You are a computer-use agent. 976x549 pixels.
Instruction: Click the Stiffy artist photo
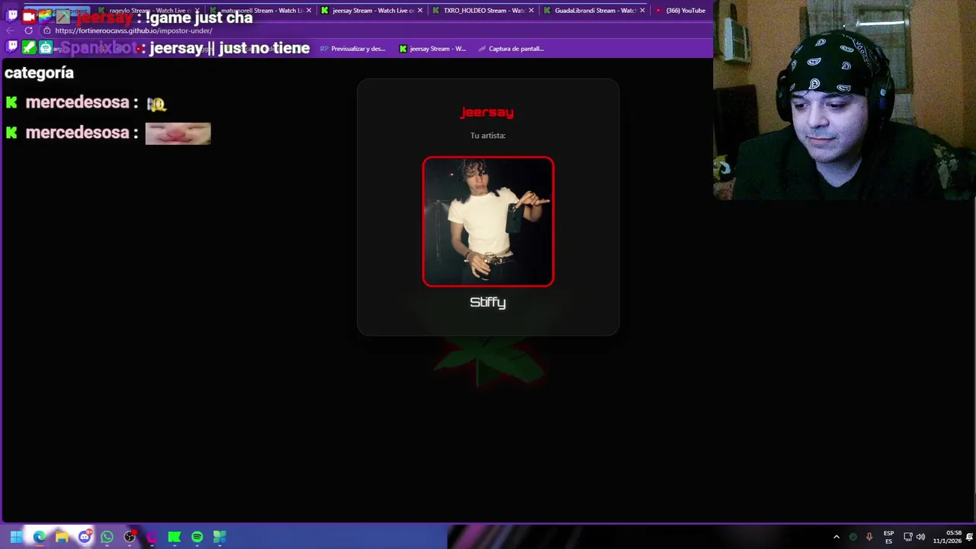[x=488, y=222]
